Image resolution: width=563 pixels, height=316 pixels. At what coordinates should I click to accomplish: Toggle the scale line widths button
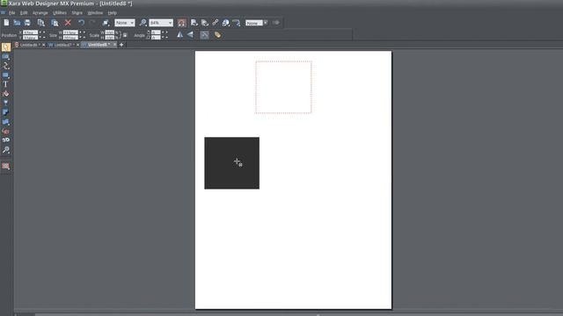(204, 35)
